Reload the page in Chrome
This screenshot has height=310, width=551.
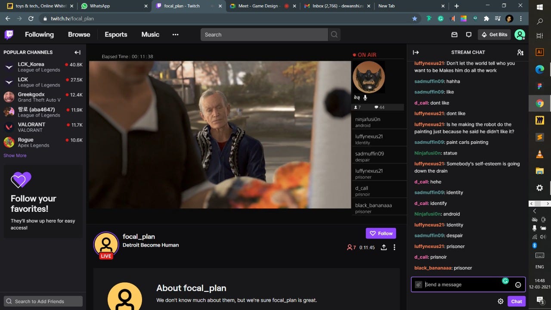pos(31,19)
